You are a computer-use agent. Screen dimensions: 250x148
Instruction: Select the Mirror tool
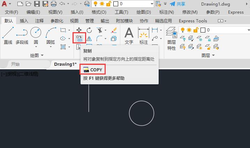coord(89,38)
